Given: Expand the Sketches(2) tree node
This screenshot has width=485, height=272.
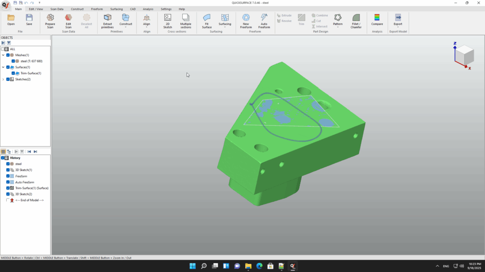Looking at the screenshot, I should 3,79.
